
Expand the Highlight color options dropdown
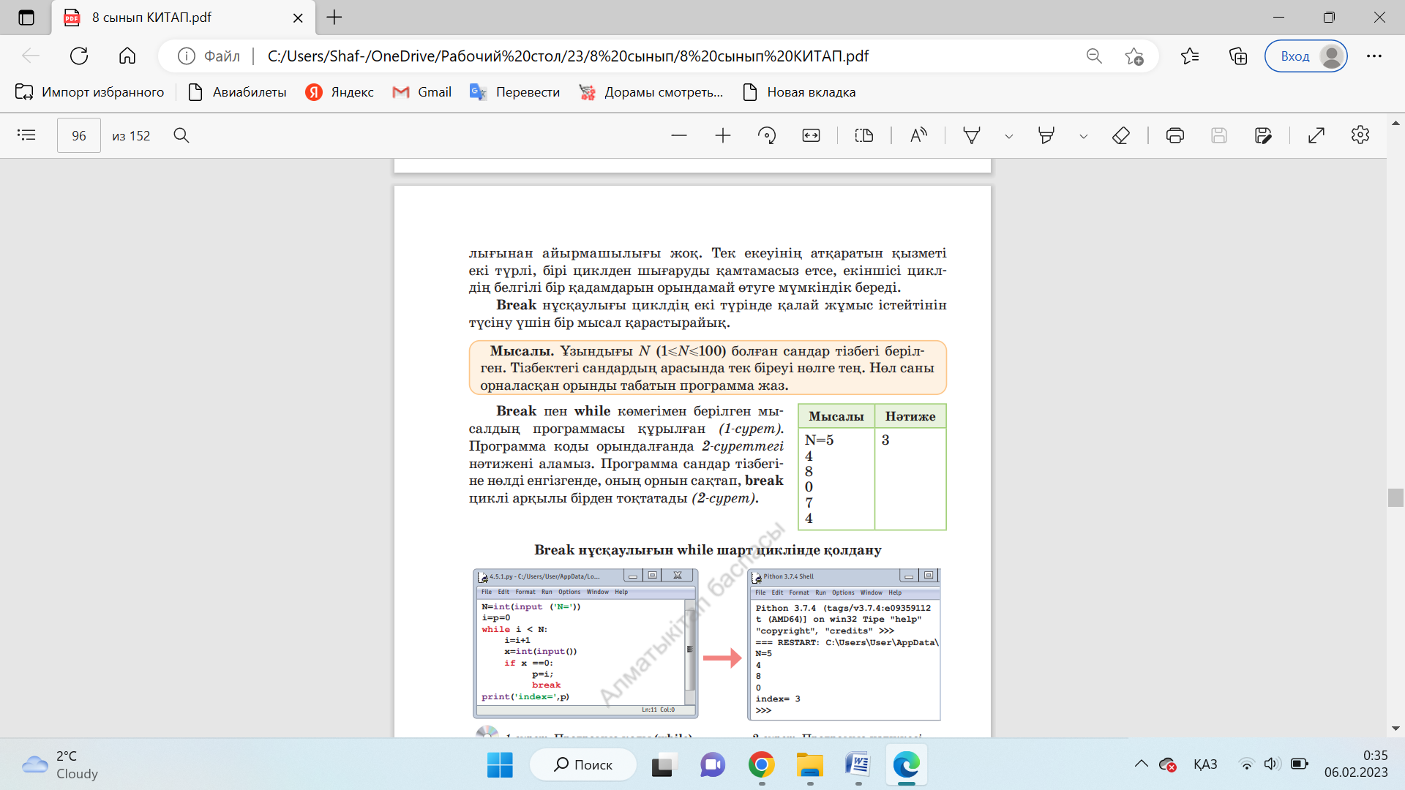[x=1084, y=136]
